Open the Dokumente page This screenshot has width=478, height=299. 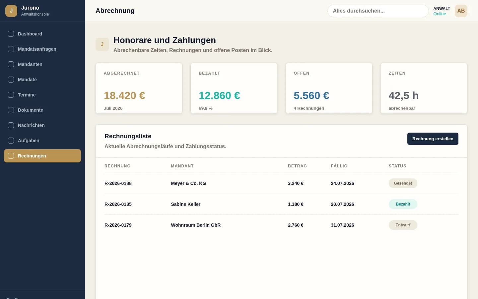42,110
